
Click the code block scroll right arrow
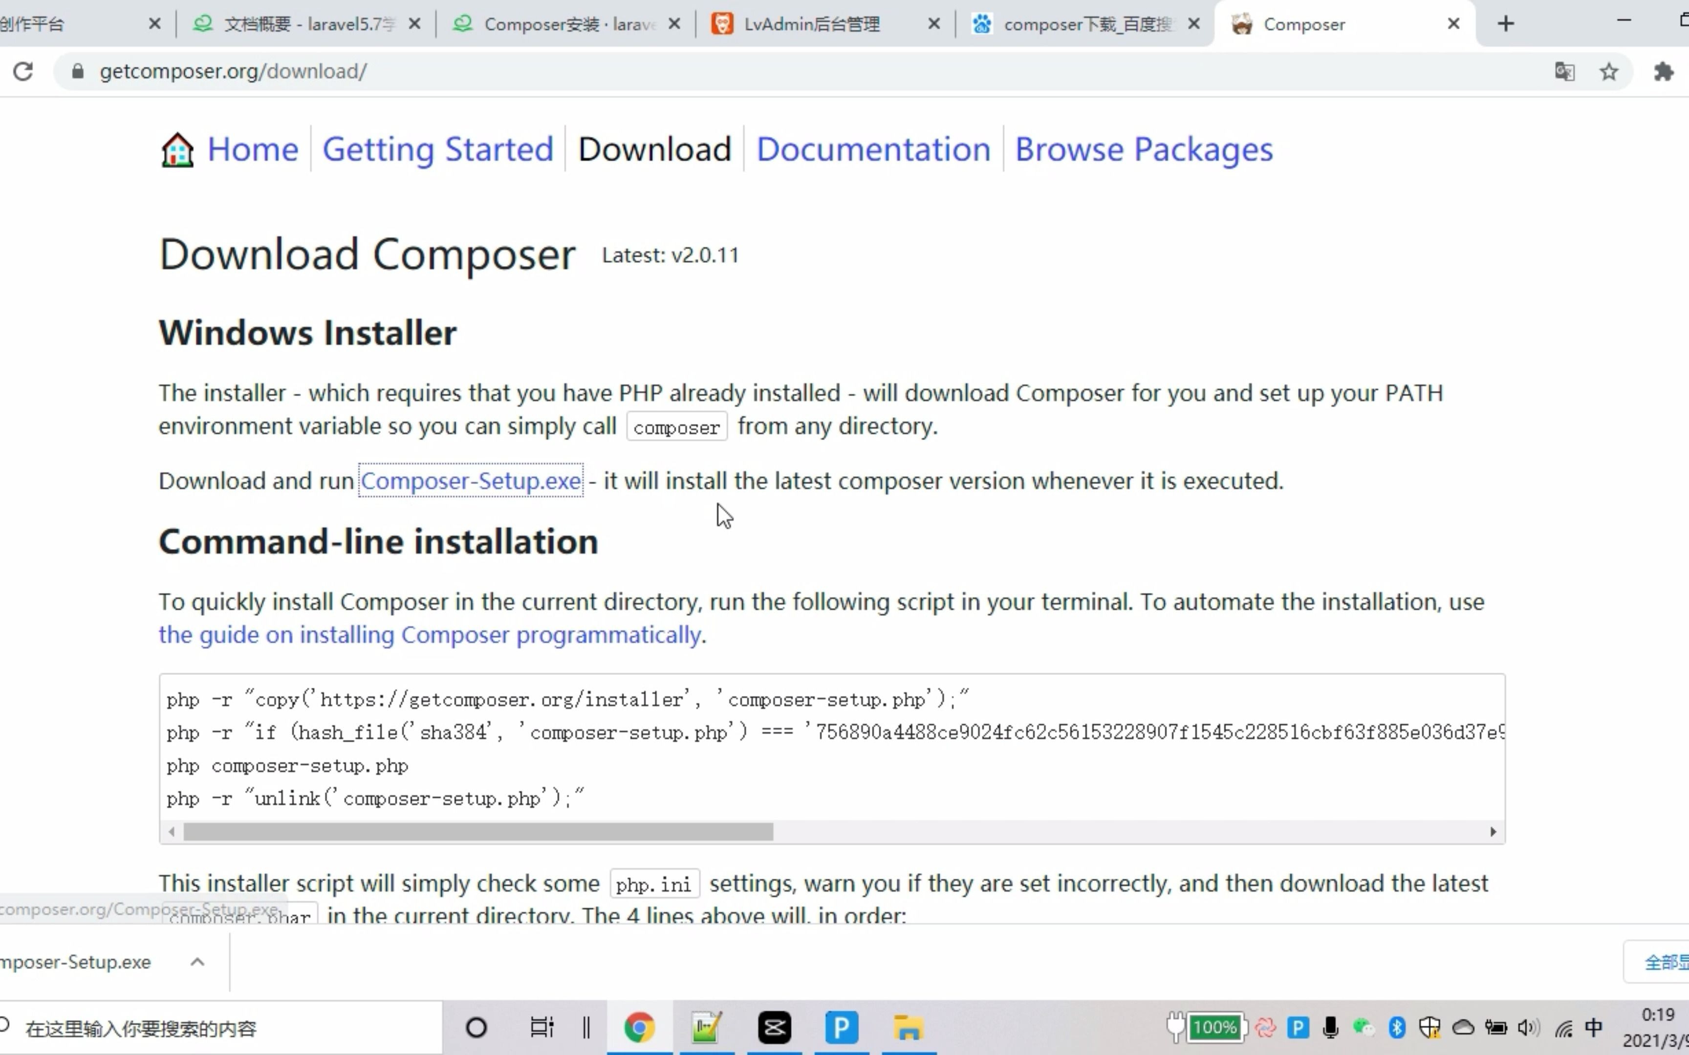pyautogui.click(x=1493, y=832)
